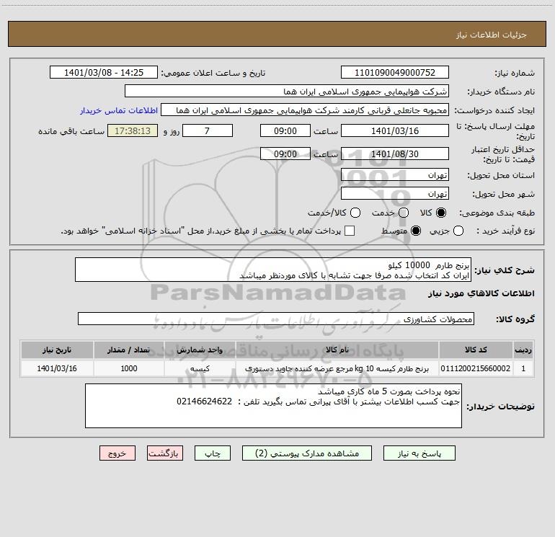555x537 pixels.
Task: Select the جزیی purchase type radio
Action: pos(458,231)
